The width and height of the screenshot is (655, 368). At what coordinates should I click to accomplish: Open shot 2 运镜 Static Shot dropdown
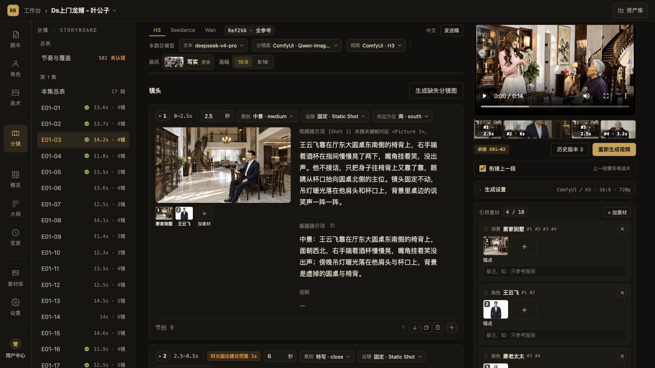(x=392, y=357)
